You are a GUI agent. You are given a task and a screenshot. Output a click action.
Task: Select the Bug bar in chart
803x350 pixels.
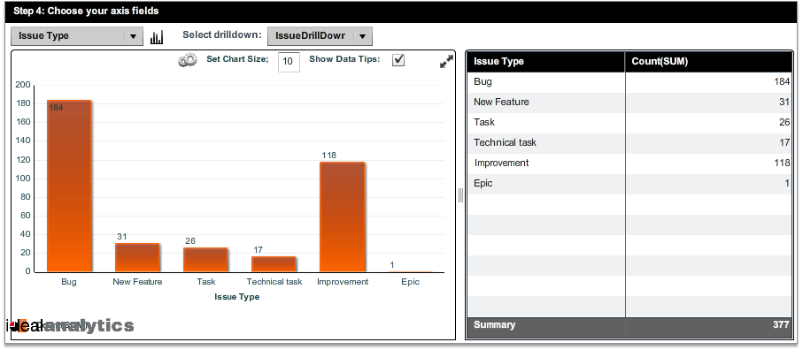[x=69, y=186]
